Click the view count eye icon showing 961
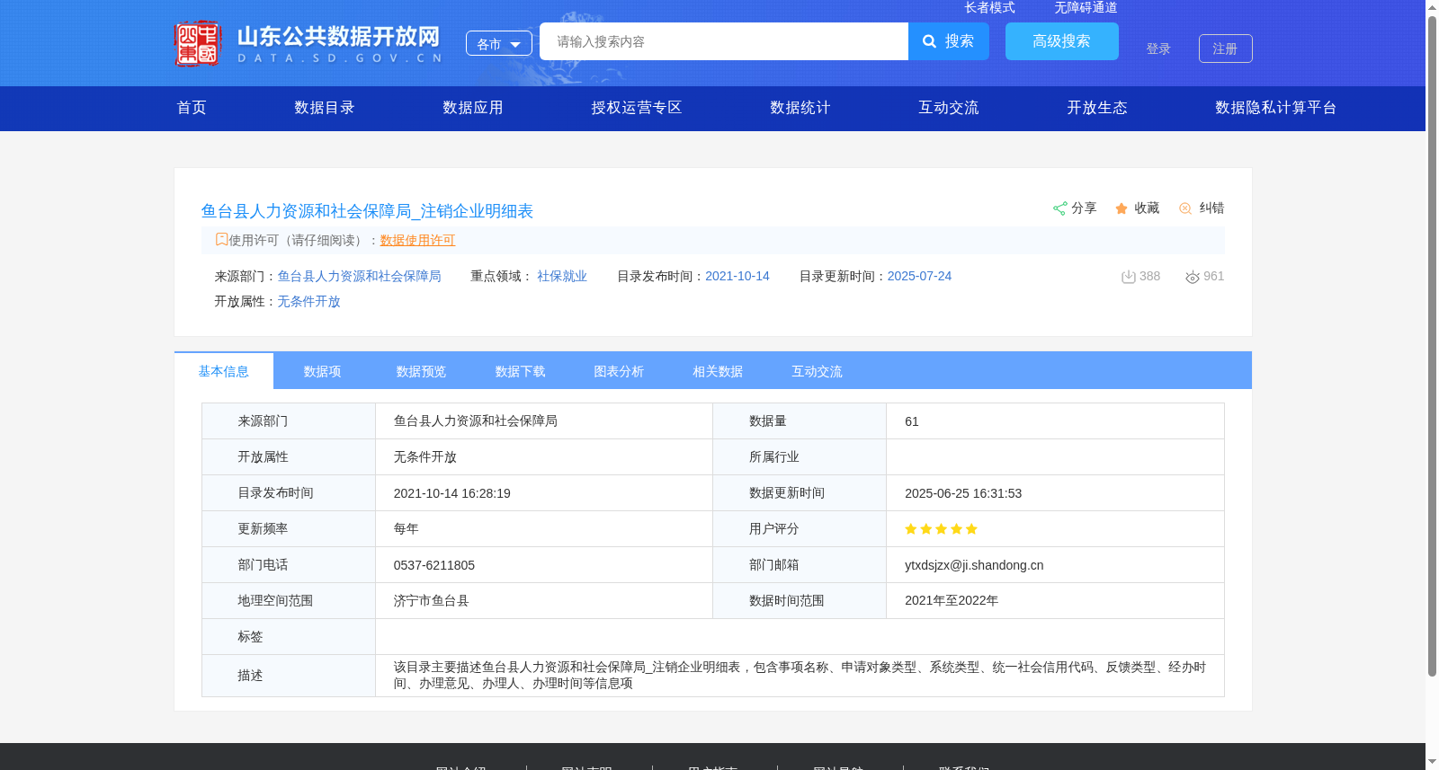Screen dimensions: 1439x770 pyautogui.click(x=1193, y=277)
